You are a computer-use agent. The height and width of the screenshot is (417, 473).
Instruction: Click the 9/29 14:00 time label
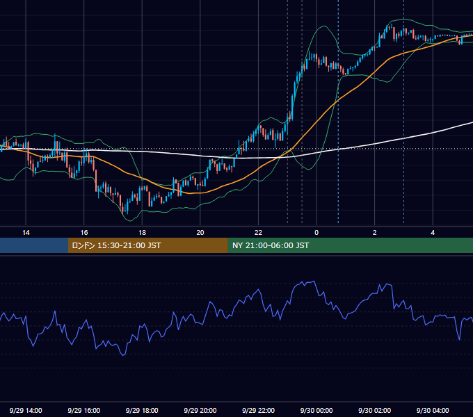[26, 410]
